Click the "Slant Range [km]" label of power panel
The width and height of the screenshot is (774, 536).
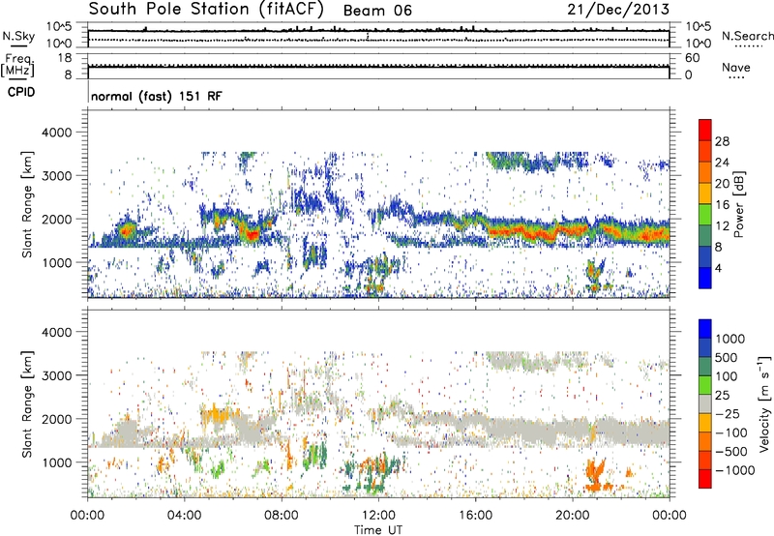27,204
